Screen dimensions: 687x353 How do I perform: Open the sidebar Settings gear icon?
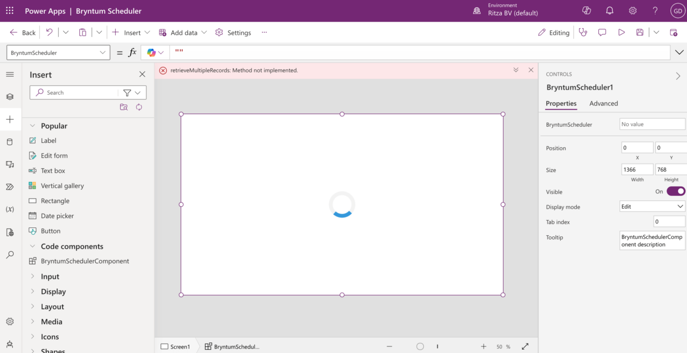(x=10, y=321)
